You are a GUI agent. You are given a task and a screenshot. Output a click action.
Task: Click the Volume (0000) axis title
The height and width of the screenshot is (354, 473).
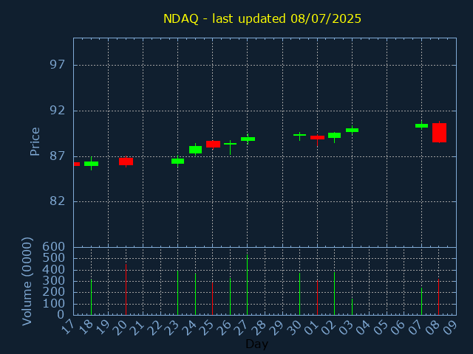pyautogui.click(x=27, y=281)
